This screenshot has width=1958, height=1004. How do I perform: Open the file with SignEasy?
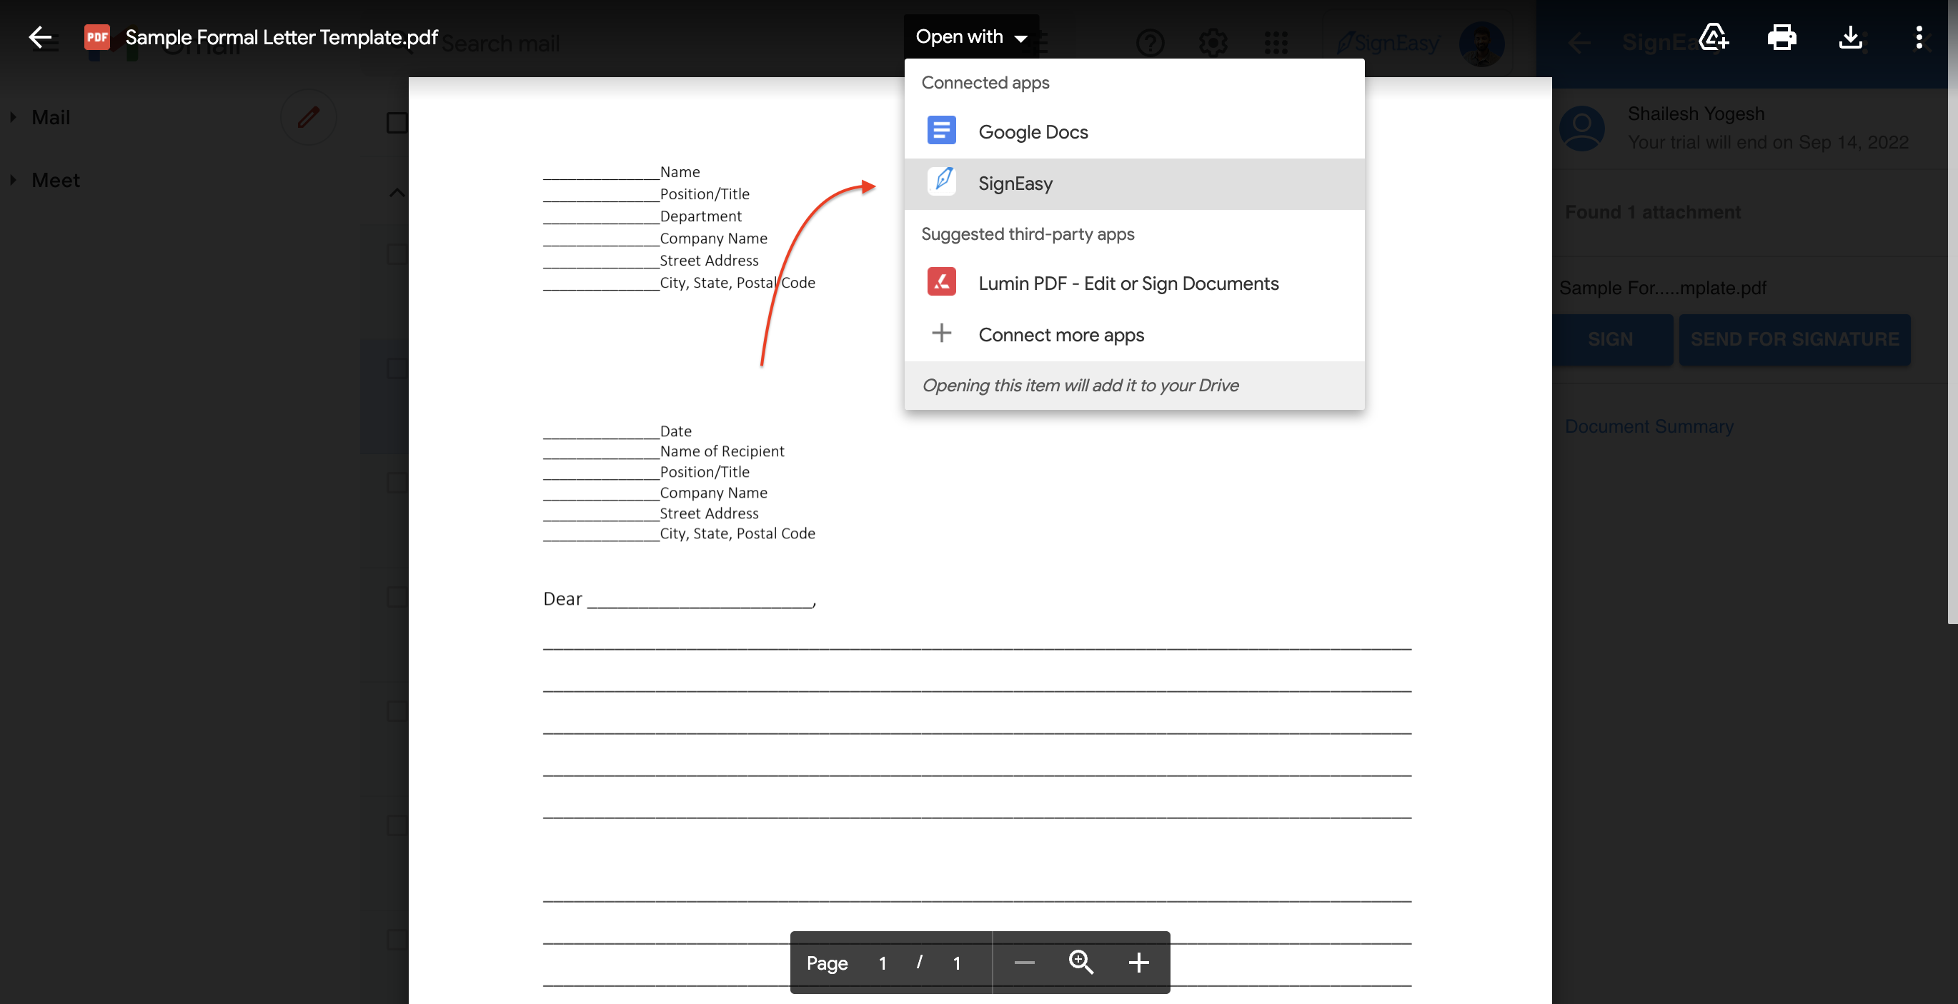[1134, 184]
